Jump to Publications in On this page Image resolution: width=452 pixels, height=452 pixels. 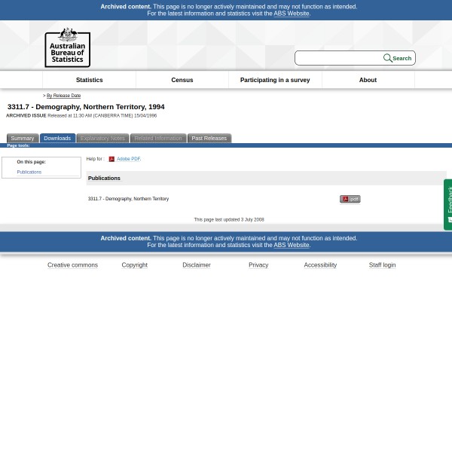pos(29,172)
